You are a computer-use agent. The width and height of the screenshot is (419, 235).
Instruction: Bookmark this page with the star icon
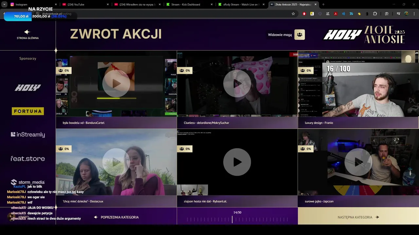(293, 14)
